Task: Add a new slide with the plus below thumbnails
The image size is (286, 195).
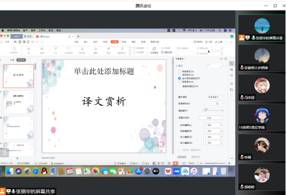Action: point(18,158)
